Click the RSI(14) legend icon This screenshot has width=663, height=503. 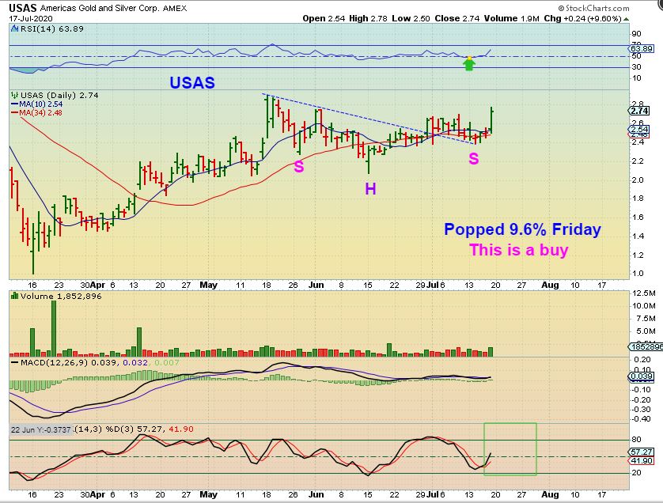pos(15,29)
